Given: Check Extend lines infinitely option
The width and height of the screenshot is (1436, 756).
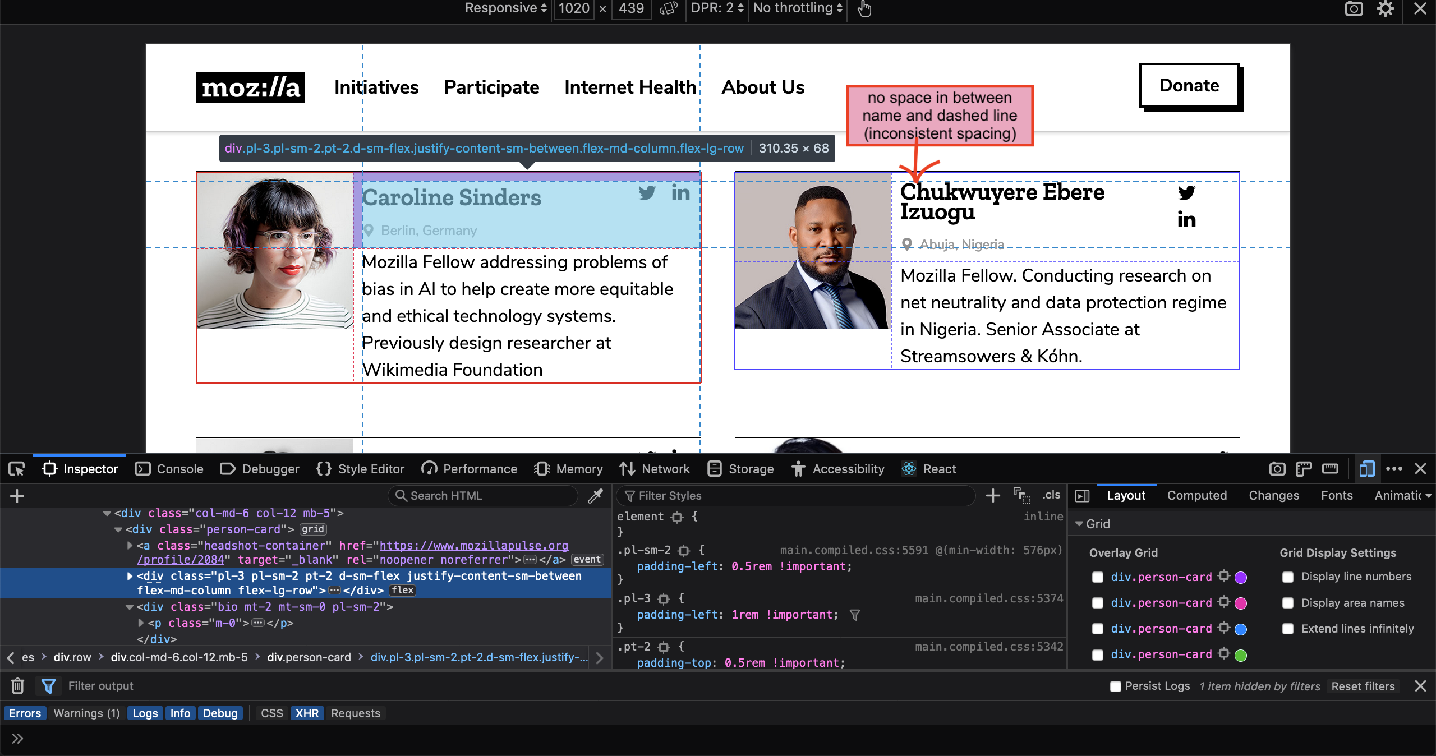Looking at the screenshot, I should click(x=1288, y=629).
